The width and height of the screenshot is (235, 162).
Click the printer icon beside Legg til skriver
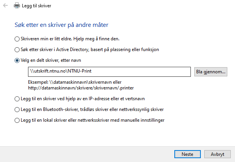point(17,6)
